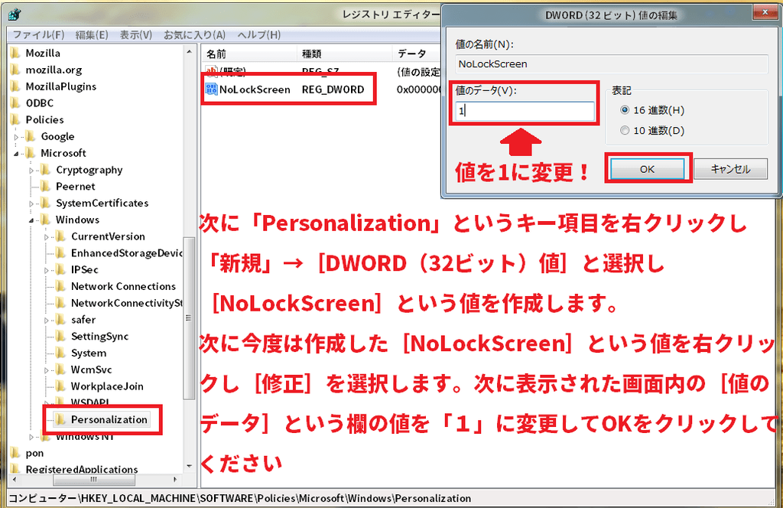Expand the WcmSvc key
The height and width of the screenshot is (508, 783).
tap(47, 370)
